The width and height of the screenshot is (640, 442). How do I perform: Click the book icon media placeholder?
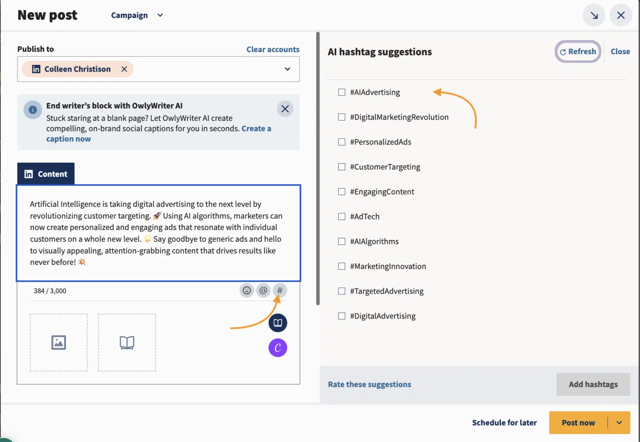[127, 342]
